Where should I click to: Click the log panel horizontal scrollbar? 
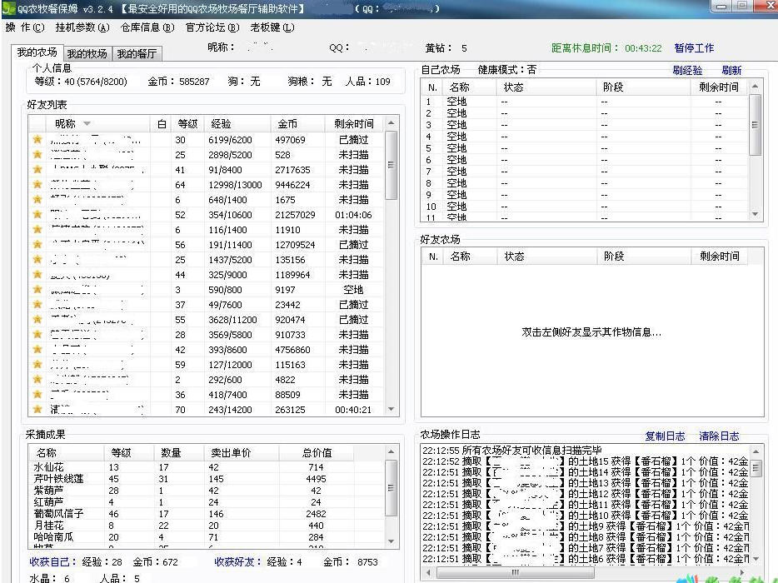click(583, 573)
